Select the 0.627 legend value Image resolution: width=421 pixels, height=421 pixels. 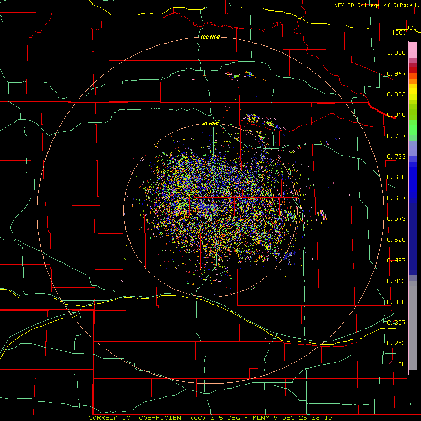point(396,198)
